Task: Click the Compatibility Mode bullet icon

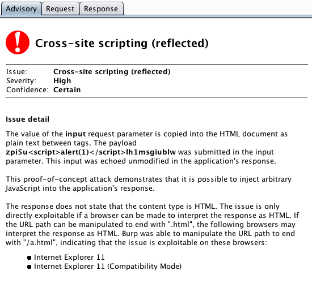Action: point(29,267)
